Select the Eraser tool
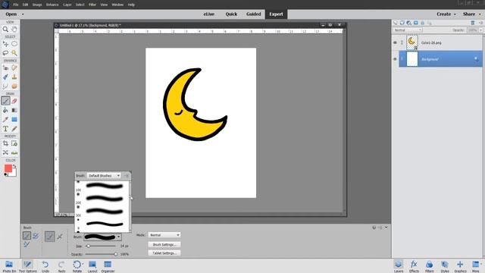 tap(14, 101)
